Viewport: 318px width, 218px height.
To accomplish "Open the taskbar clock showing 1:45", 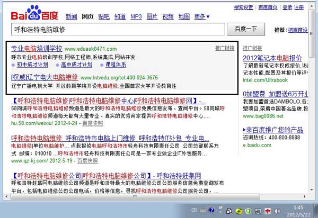I will pyautogui.click(x=298, y=211).
